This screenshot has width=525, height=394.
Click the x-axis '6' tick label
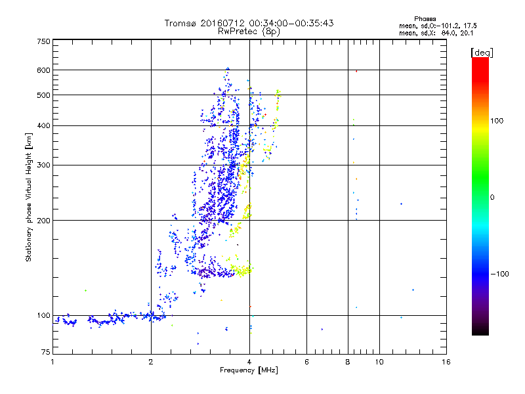[306, 362]
